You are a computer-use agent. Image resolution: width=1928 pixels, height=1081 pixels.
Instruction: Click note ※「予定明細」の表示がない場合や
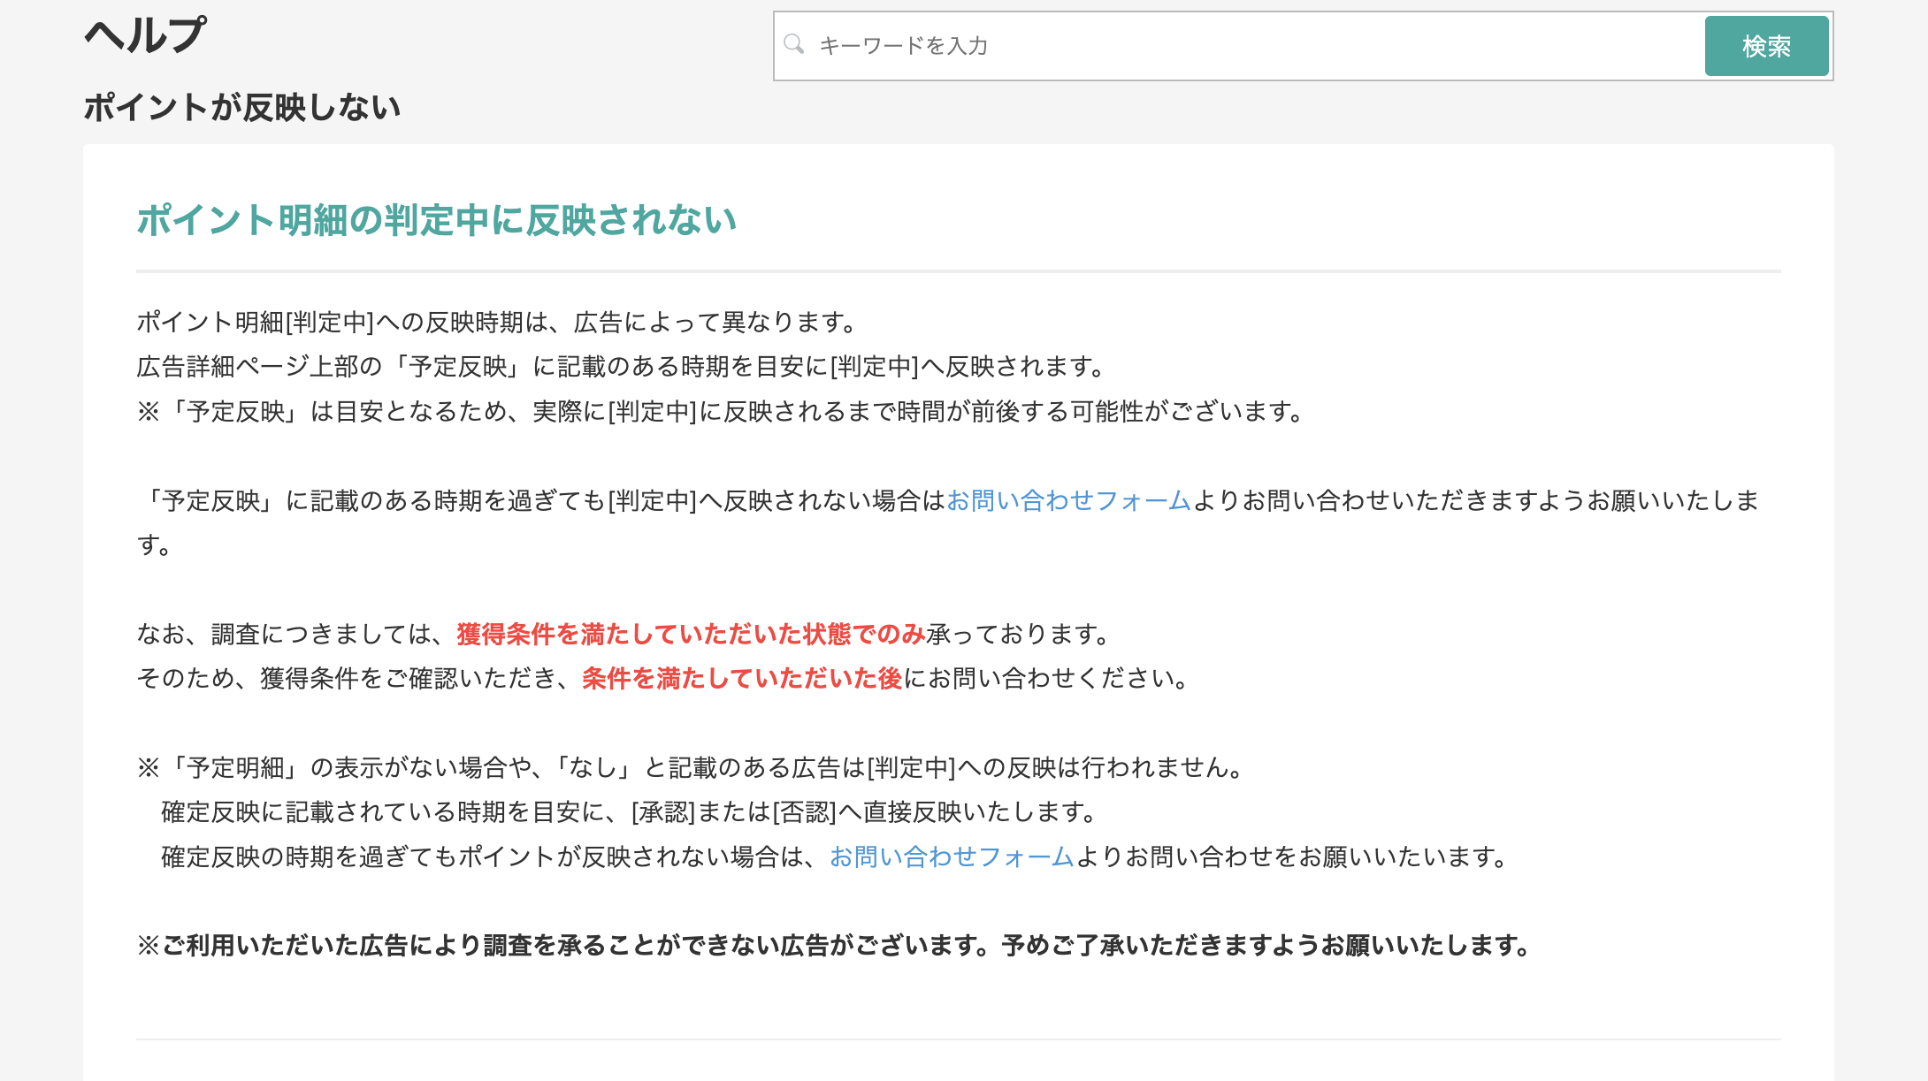point(690,767)
